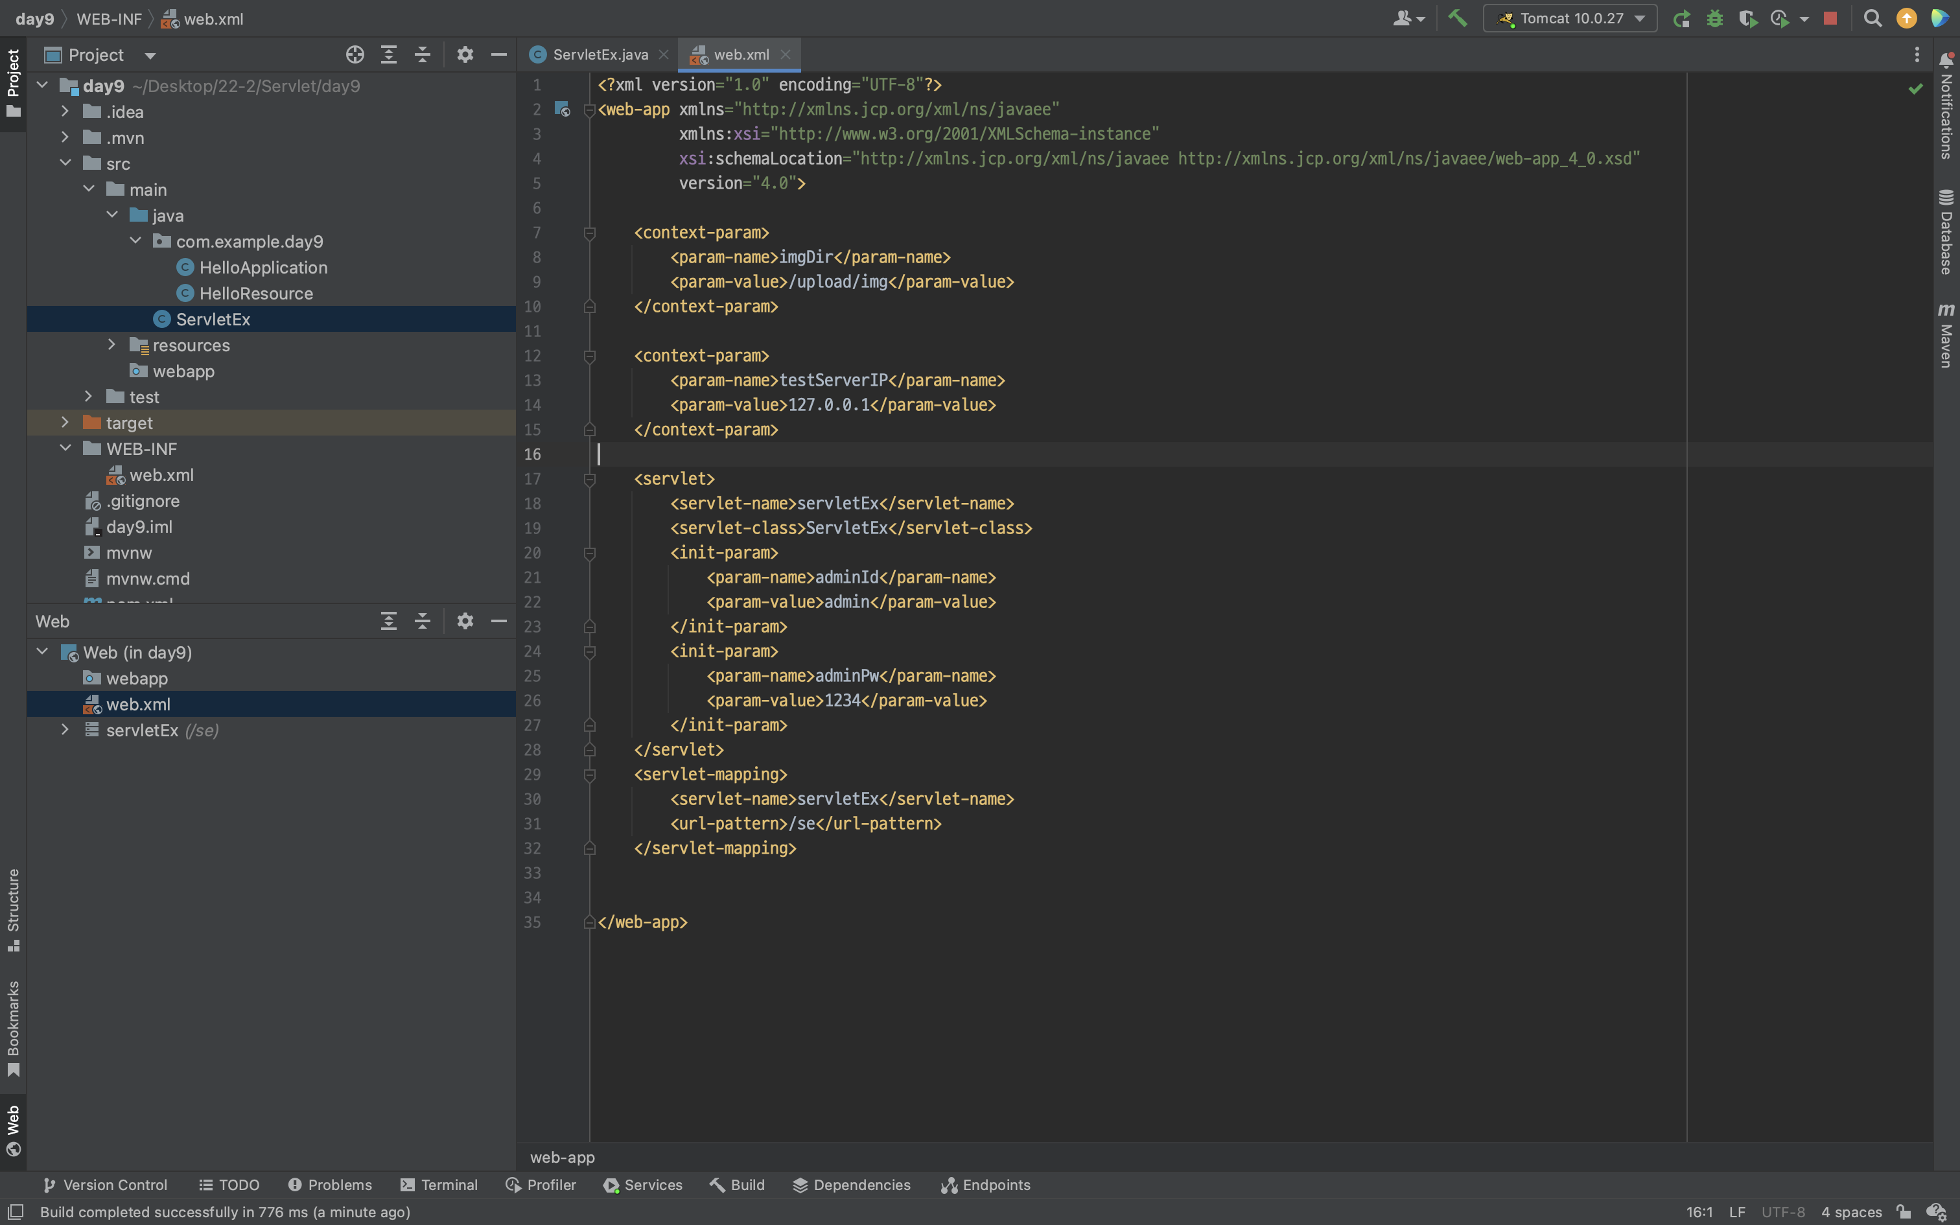Image resolution: width=1960 pixels, height=1225 pixels.
Task: Click locate-file crosshair icon in Project panel
Action: tap(355, 54)
